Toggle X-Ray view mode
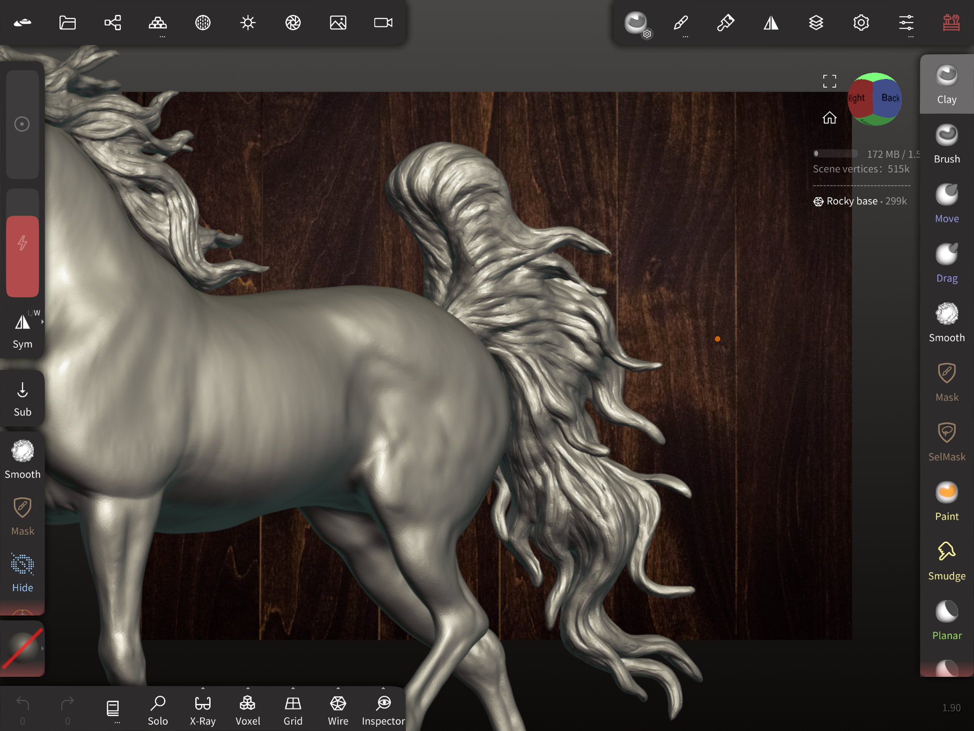Viewport: 974px width, 731px height. click(x=203, y=708)
